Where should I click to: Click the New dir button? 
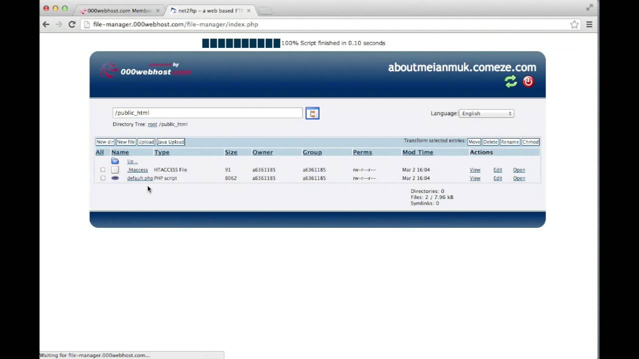[x=105, y=142]
